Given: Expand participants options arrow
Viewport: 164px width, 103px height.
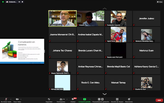Looking at the screenshot, I should 67,99.
